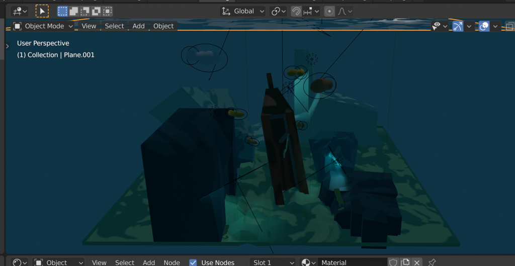
Task: Click the Material name field
Action: [x=353, y=262]
